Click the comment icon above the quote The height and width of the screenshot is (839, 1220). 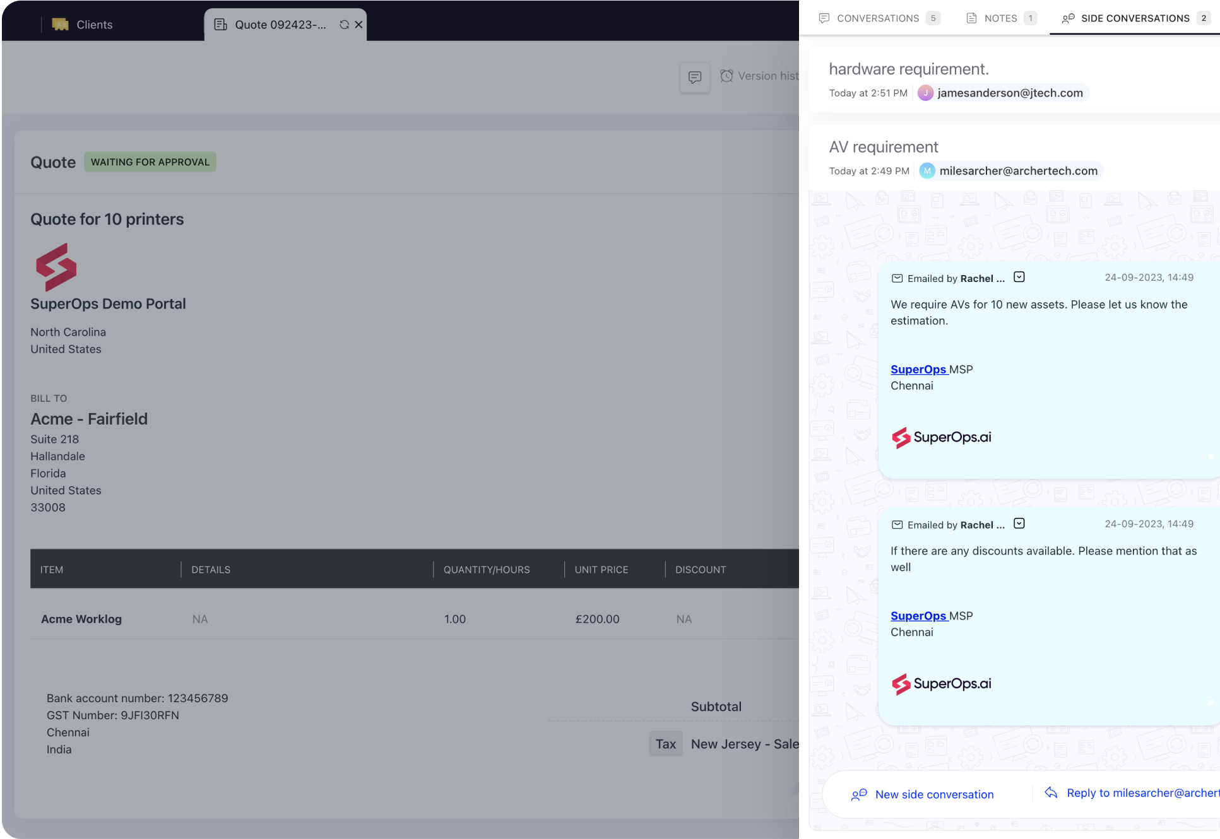[694, 76]
